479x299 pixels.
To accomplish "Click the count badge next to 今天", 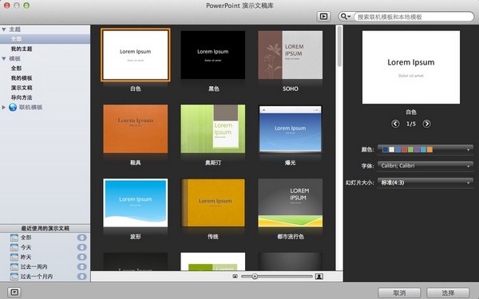I will (81, 247).
